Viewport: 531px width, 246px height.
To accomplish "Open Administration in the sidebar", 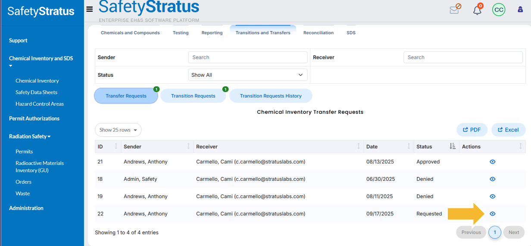I will coord(26,208).
